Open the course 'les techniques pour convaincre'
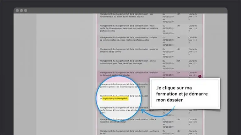Screen dimensions: 241x135 click(124, 85)
